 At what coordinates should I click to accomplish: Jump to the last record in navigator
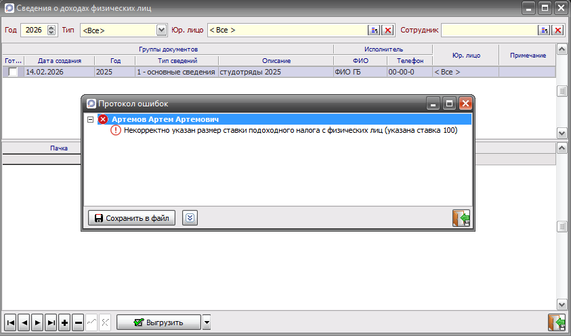coord(51,322)
